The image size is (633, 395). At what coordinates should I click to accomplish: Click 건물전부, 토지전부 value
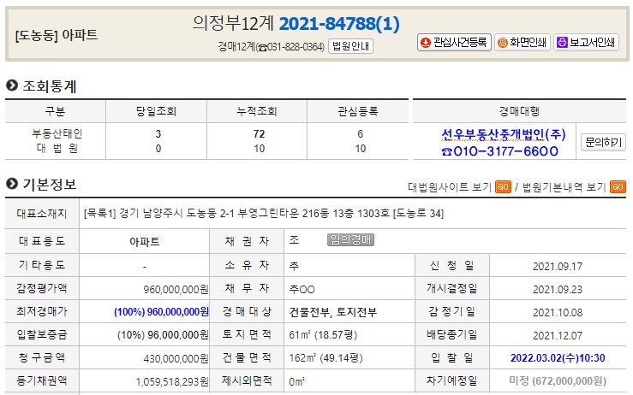pyautogui.click(x=333, y=312)
